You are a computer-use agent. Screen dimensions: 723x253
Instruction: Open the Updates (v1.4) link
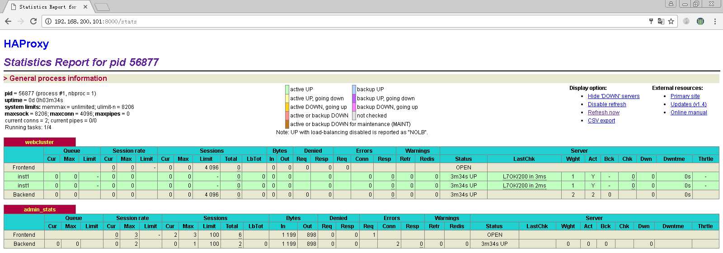point(689,104)
